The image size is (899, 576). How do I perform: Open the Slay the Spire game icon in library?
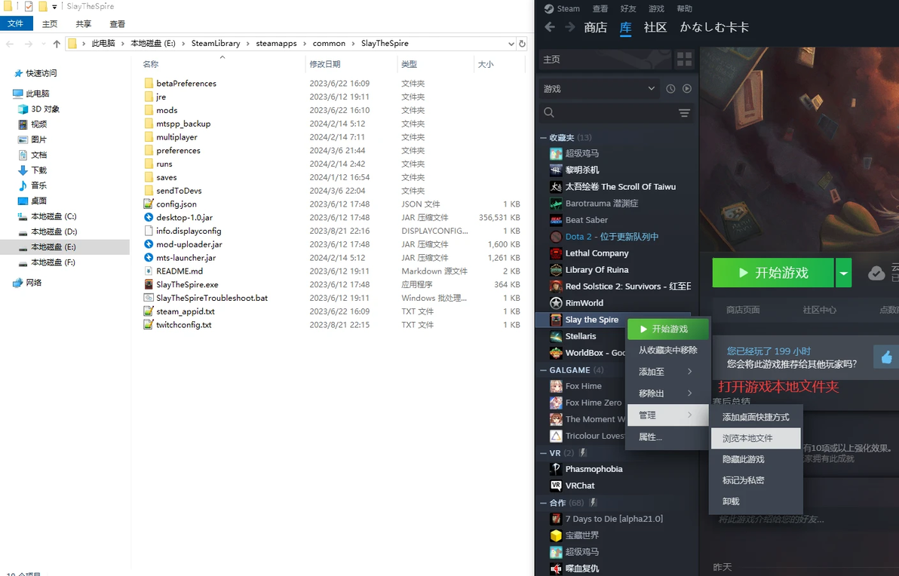click(x=556, y=320)
